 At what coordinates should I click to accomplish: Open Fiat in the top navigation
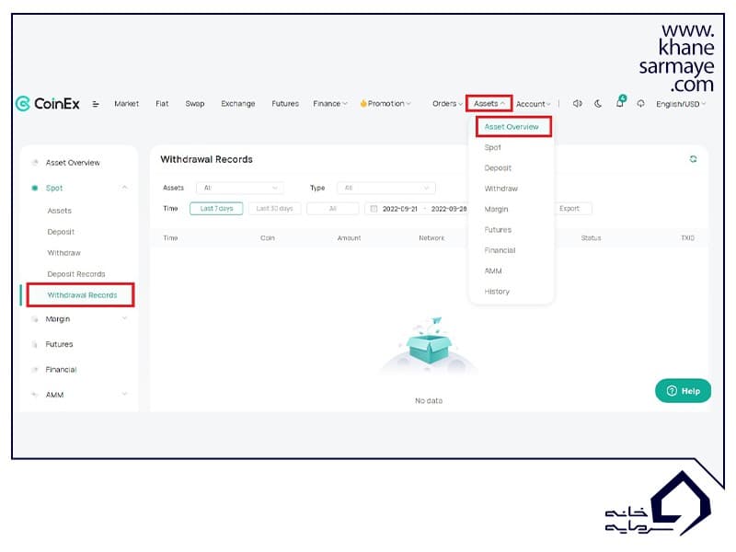pos(162,104)
